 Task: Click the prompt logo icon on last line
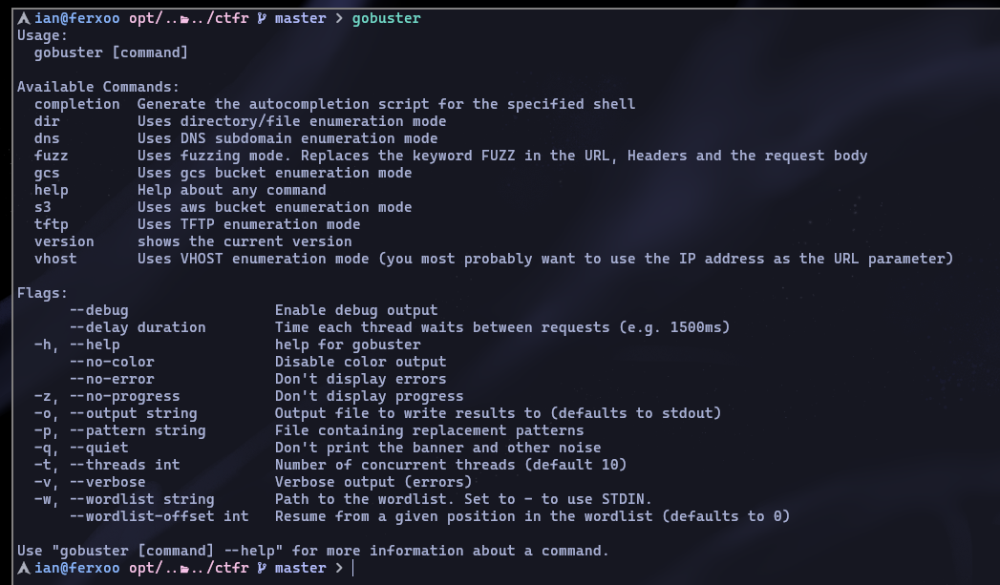(x=24, y=568)
